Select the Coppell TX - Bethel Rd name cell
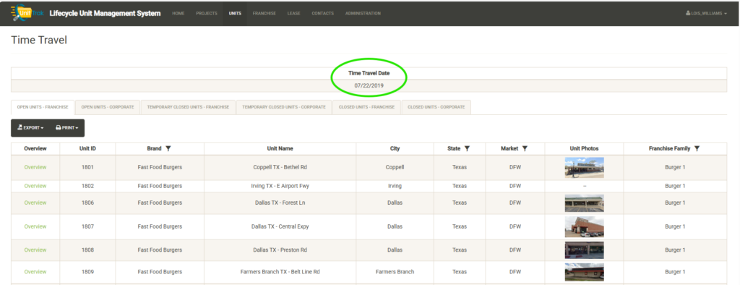Viewport: 740px width, 285px height. coord(280,167)
